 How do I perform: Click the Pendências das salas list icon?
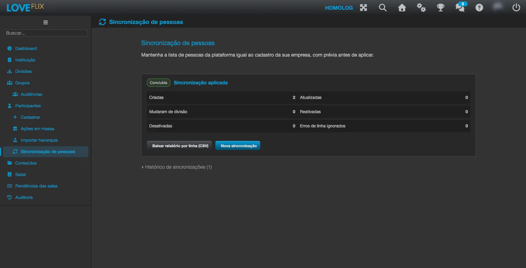[x=10, y=186]
